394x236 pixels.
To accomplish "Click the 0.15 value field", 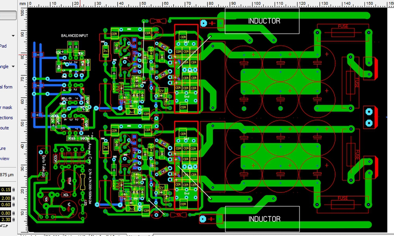I will 6,190.
